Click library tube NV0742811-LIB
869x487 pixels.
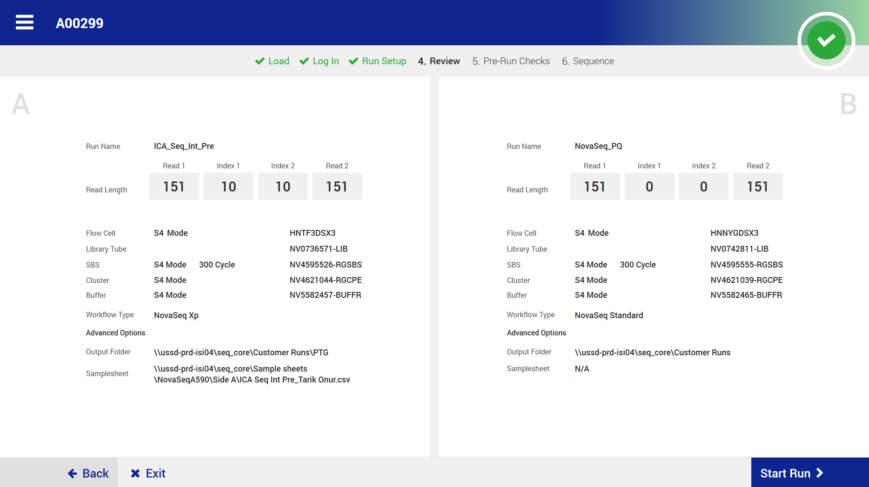click(740, 249)
